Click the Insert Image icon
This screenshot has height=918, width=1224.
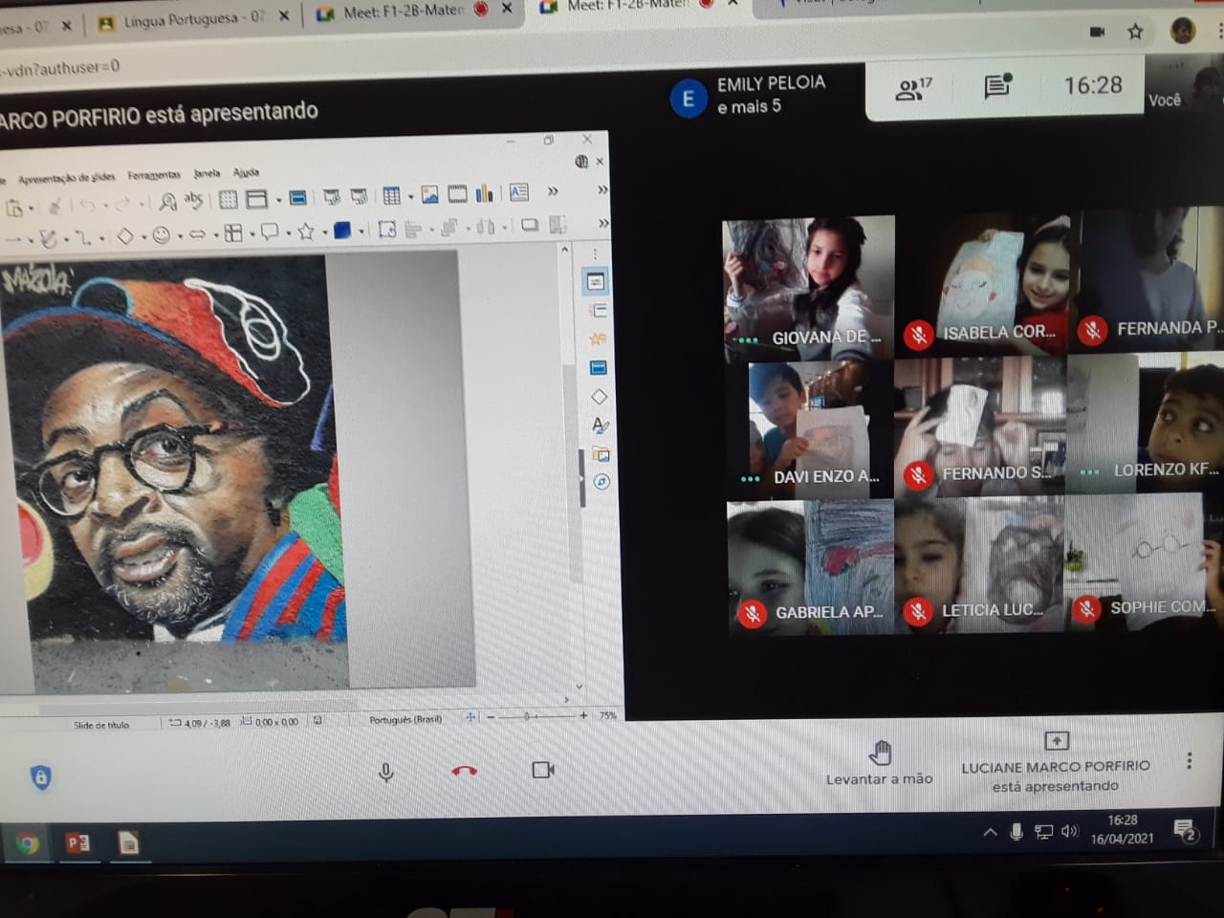(x=429, y=195)
